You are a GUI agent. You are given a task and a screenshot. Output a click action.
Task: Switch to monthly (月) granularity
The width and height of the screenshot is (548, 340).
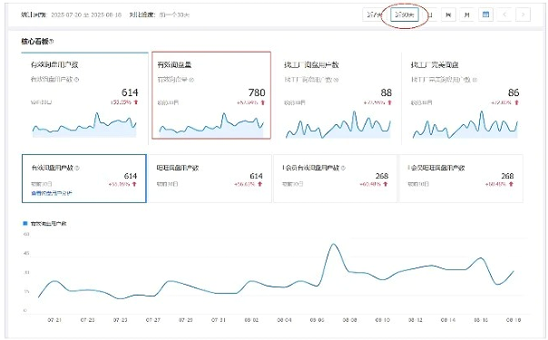point(467,15)
